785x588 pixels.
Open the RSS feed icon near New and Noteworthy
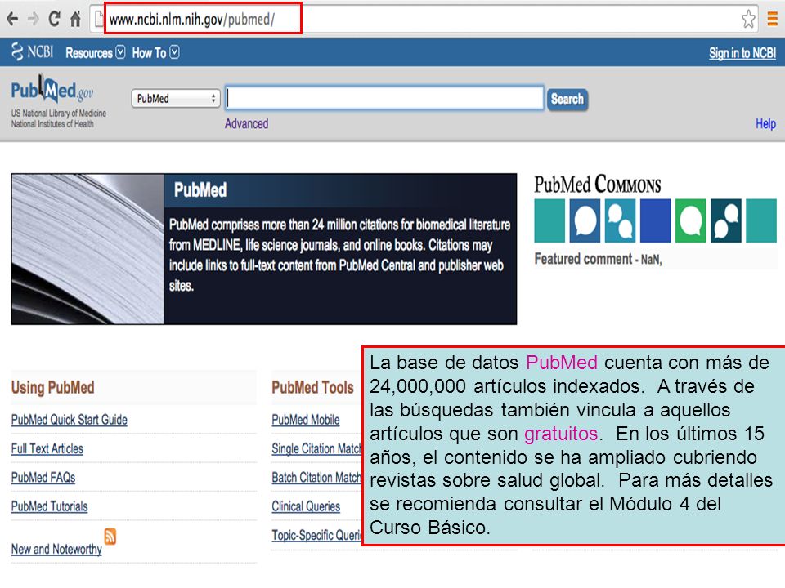point(110,536)
